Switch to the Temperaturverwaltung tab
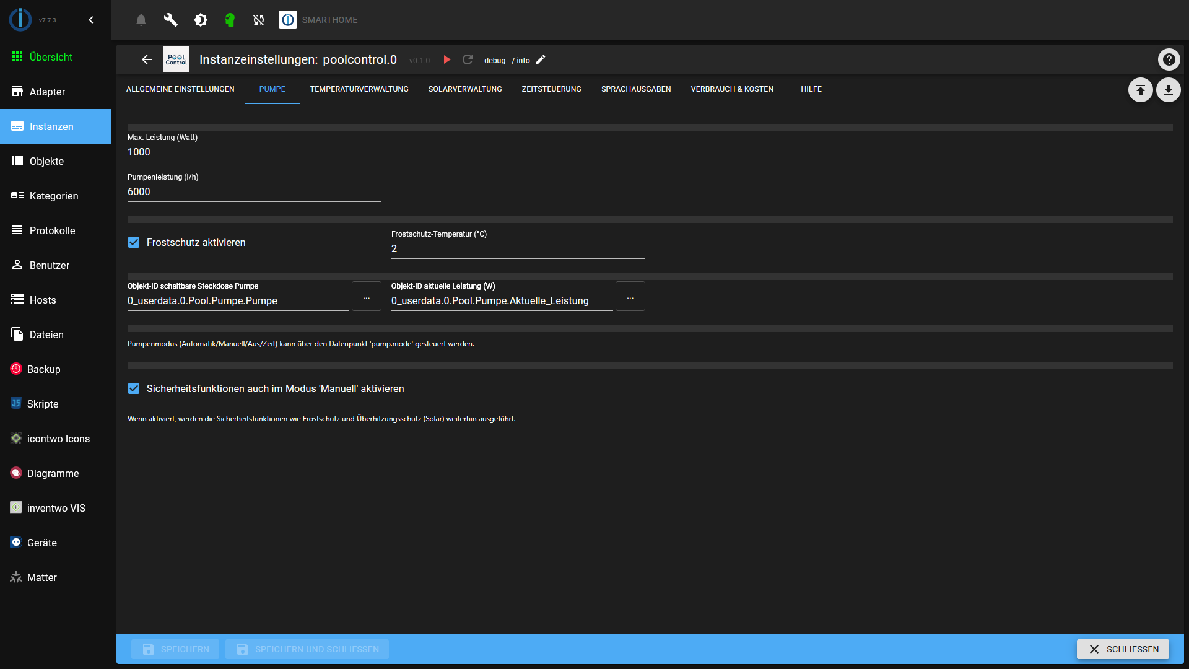 359,89
